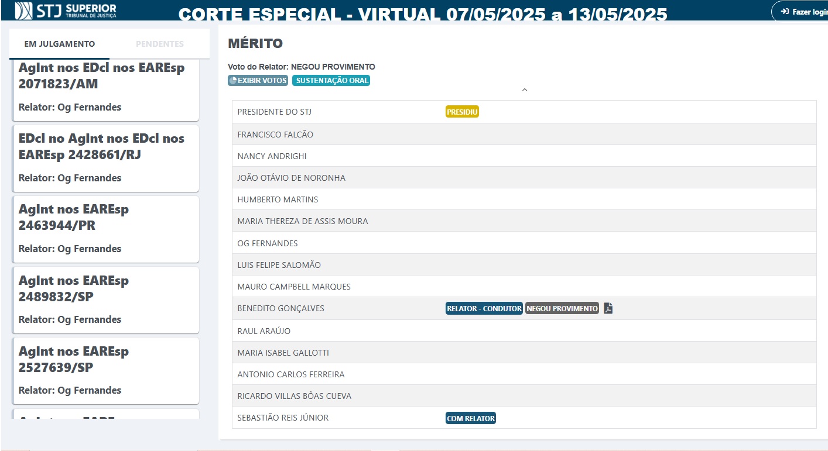Click the Com Relator badge
The image size is (828, 451).
pyautogui.click(x=471, y=418)
